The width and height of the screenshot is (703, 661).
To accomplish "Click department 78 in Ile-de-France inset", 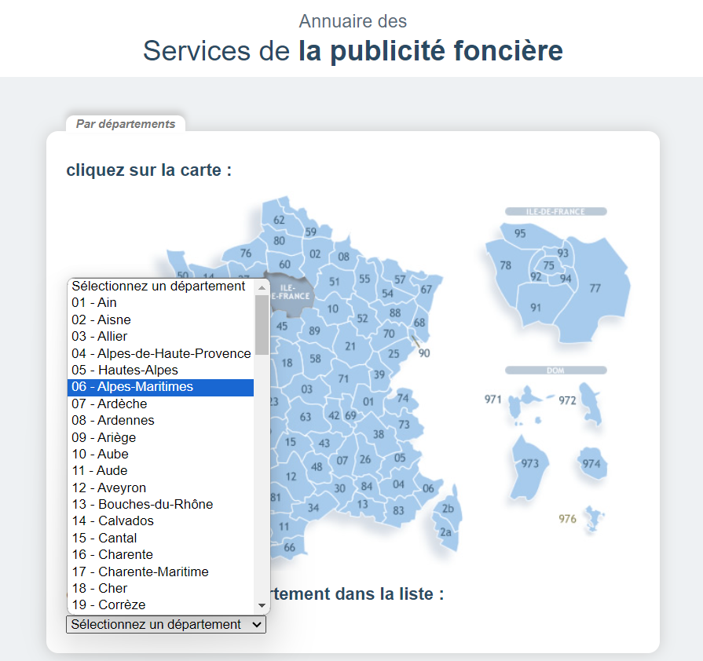I will pyautogui.click(x=505, y=265).
